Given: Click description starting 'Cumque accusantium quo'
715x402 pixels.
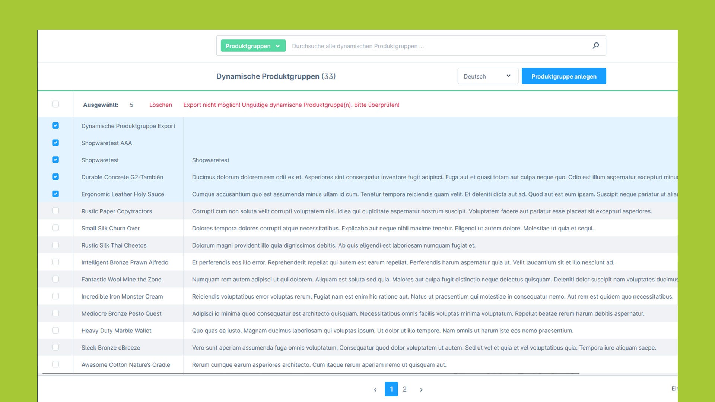Looking at the screenshot, I should (435, 194).
